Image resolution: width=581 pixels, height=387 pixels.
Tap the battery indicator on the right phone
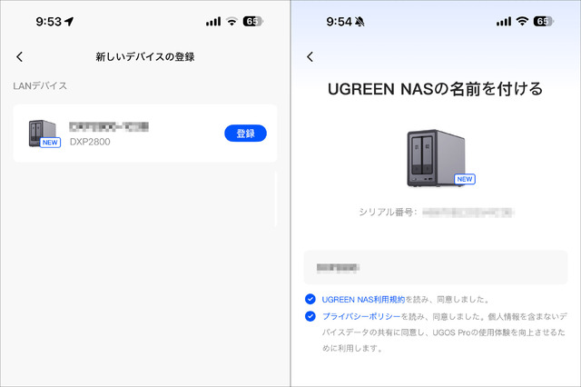click(x=544, y=22)
